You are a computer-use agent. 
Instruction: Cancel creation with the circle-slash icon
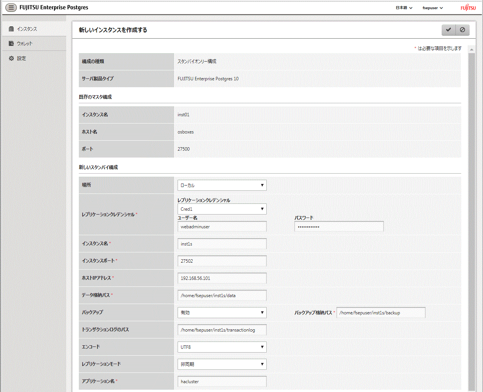pos(462,30)
